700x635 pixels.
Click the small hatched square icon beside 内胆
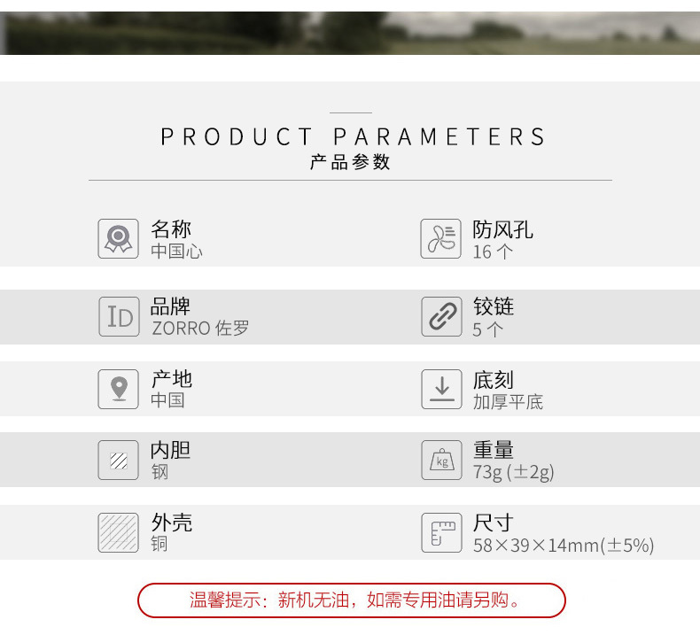pyautogui.click(x=118, y=461)
